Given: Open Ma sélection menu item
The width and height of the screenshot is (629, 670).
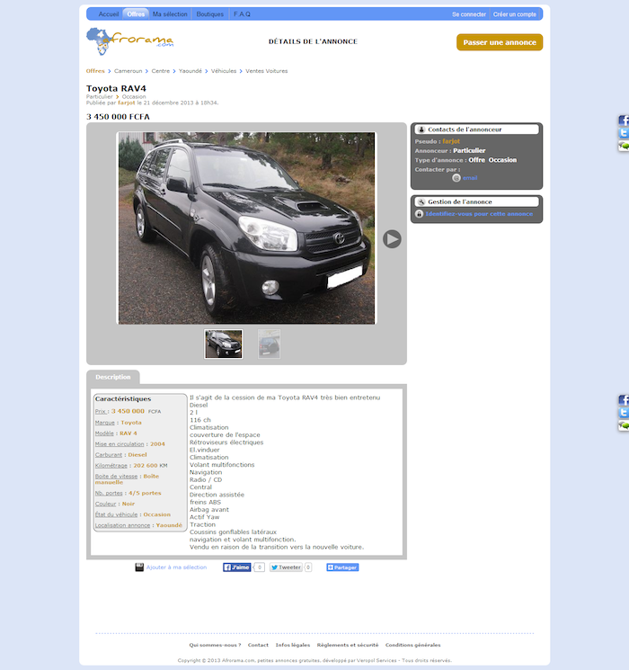Looking at the screenshot, I should point(170,14).
